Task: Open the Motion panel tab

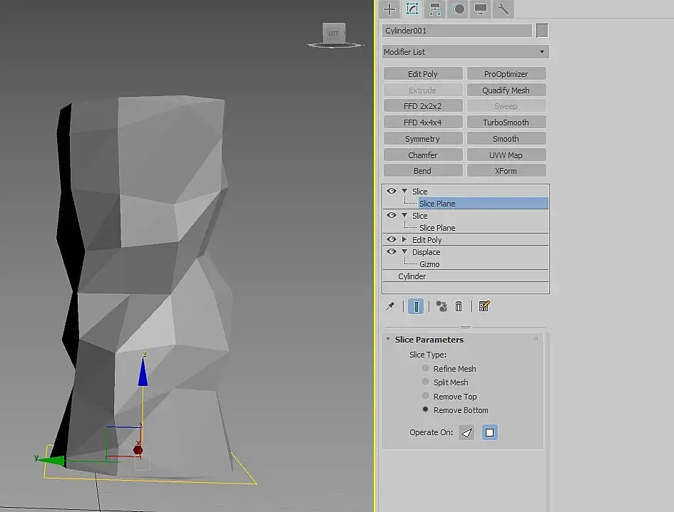Action: point(458,9)
